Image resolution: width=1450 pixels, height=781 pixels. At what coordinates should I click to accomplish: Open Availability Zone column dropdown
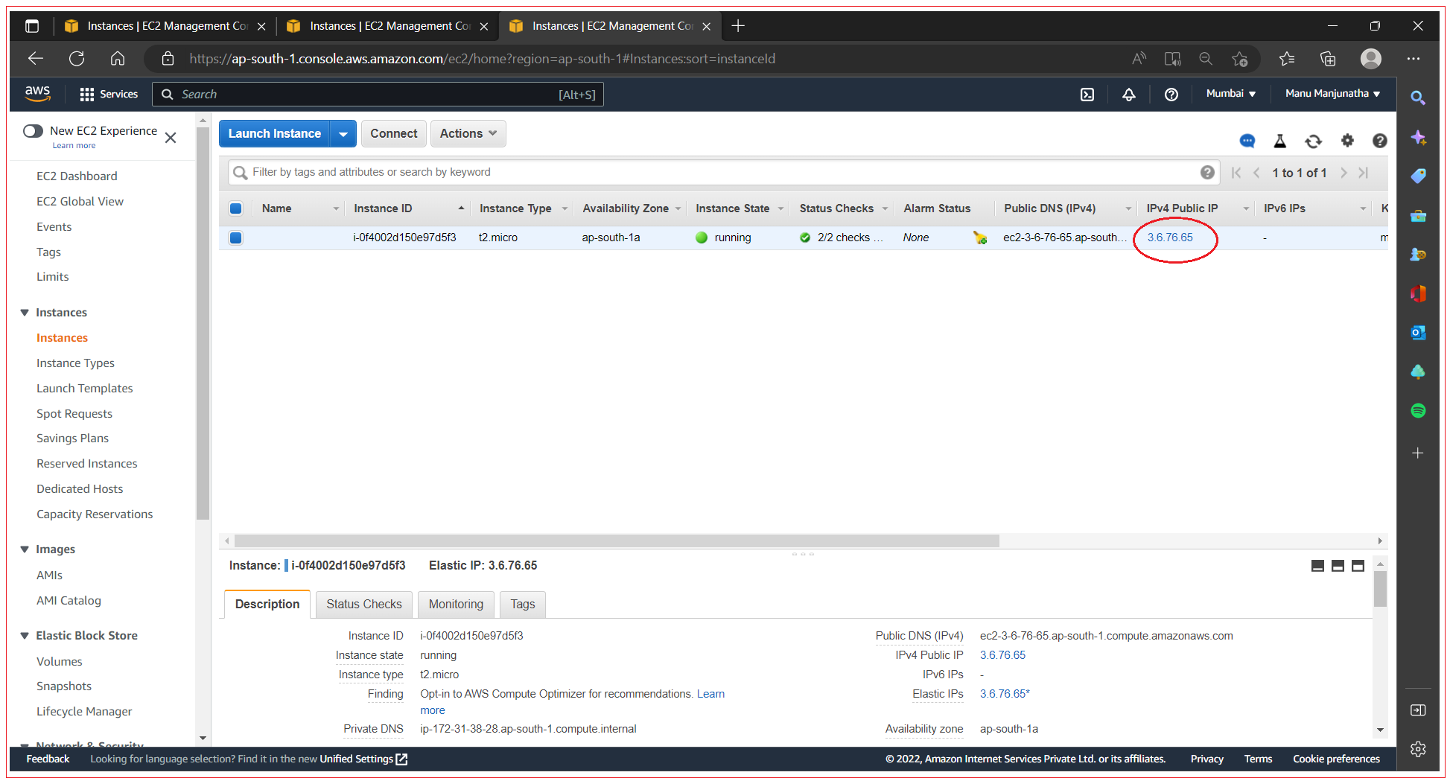pos(678,209)
